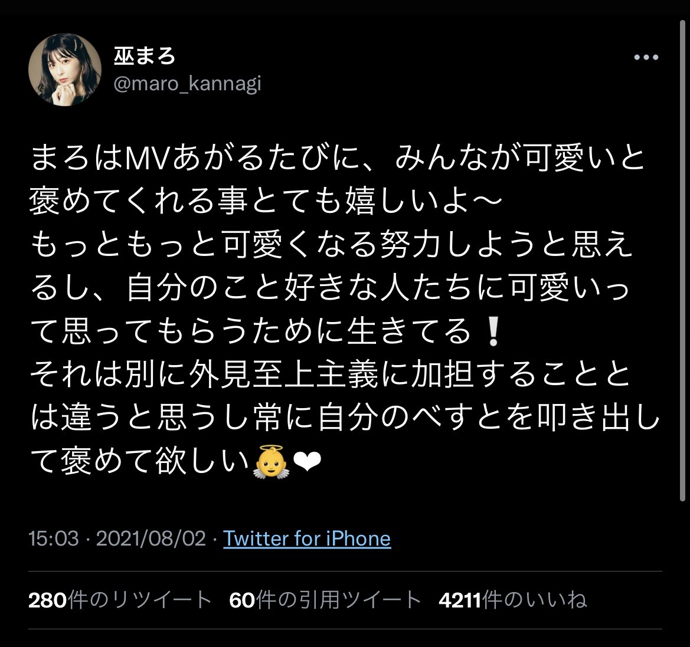Click the @maro_kannagi handle
The width and height of the screenshot is (690, 647).
[188, 84]
